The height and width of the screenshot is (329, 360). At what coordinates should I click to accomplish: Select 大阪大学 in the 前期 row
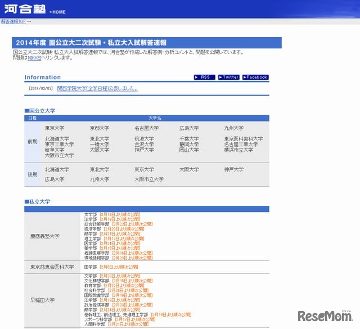coord(100,150)
